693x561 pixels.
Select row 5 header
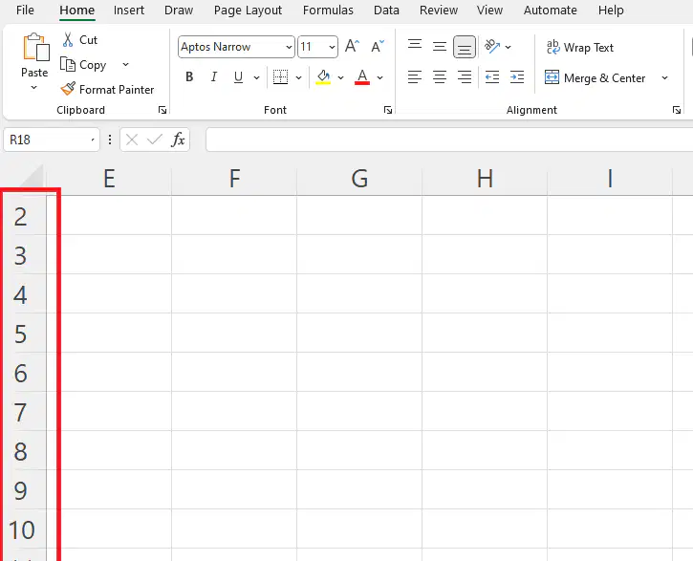(x=23, y=334)
